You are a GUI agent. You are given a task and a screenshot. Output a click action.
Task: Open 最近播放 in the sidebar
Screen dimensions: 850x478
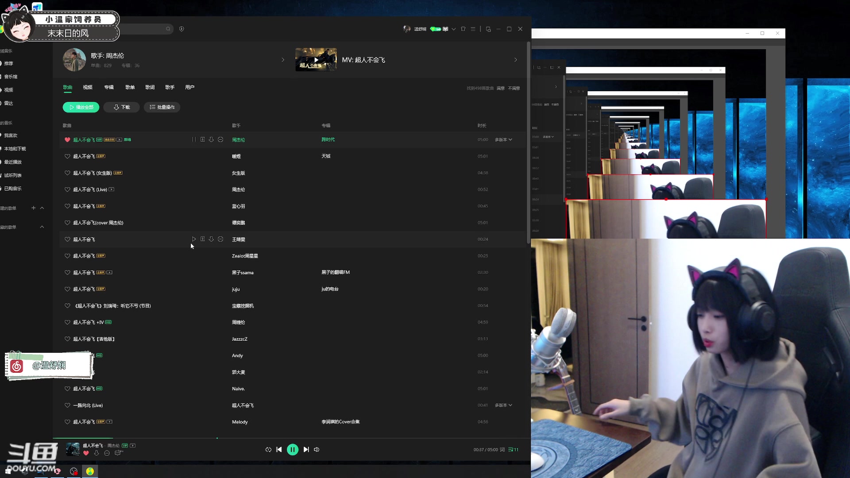pos(13,162)
